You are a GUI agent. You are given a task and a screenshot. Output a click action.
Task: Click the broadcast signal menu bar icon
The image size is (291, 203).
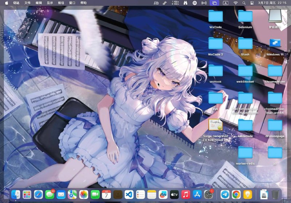pyautogui.click(x=204, y=3)
